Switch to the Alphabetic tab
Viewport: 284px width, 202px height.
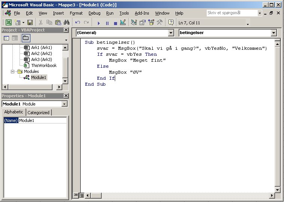click(14, 112)
